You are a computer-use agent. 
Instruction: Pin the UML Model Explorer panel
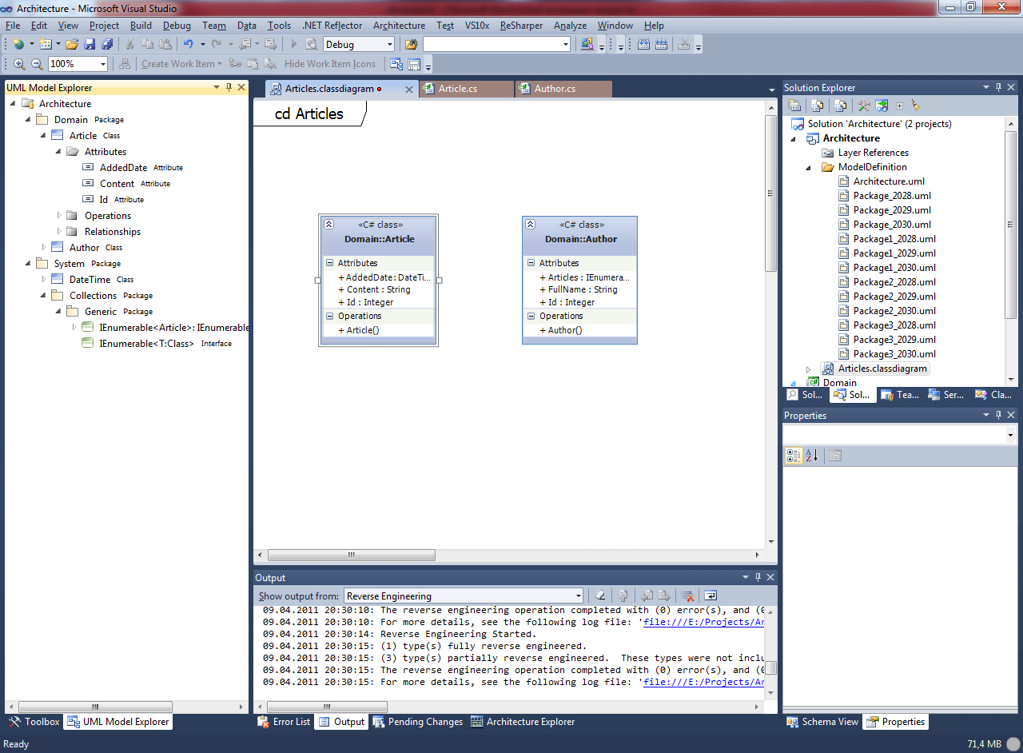tap(229, 87)
